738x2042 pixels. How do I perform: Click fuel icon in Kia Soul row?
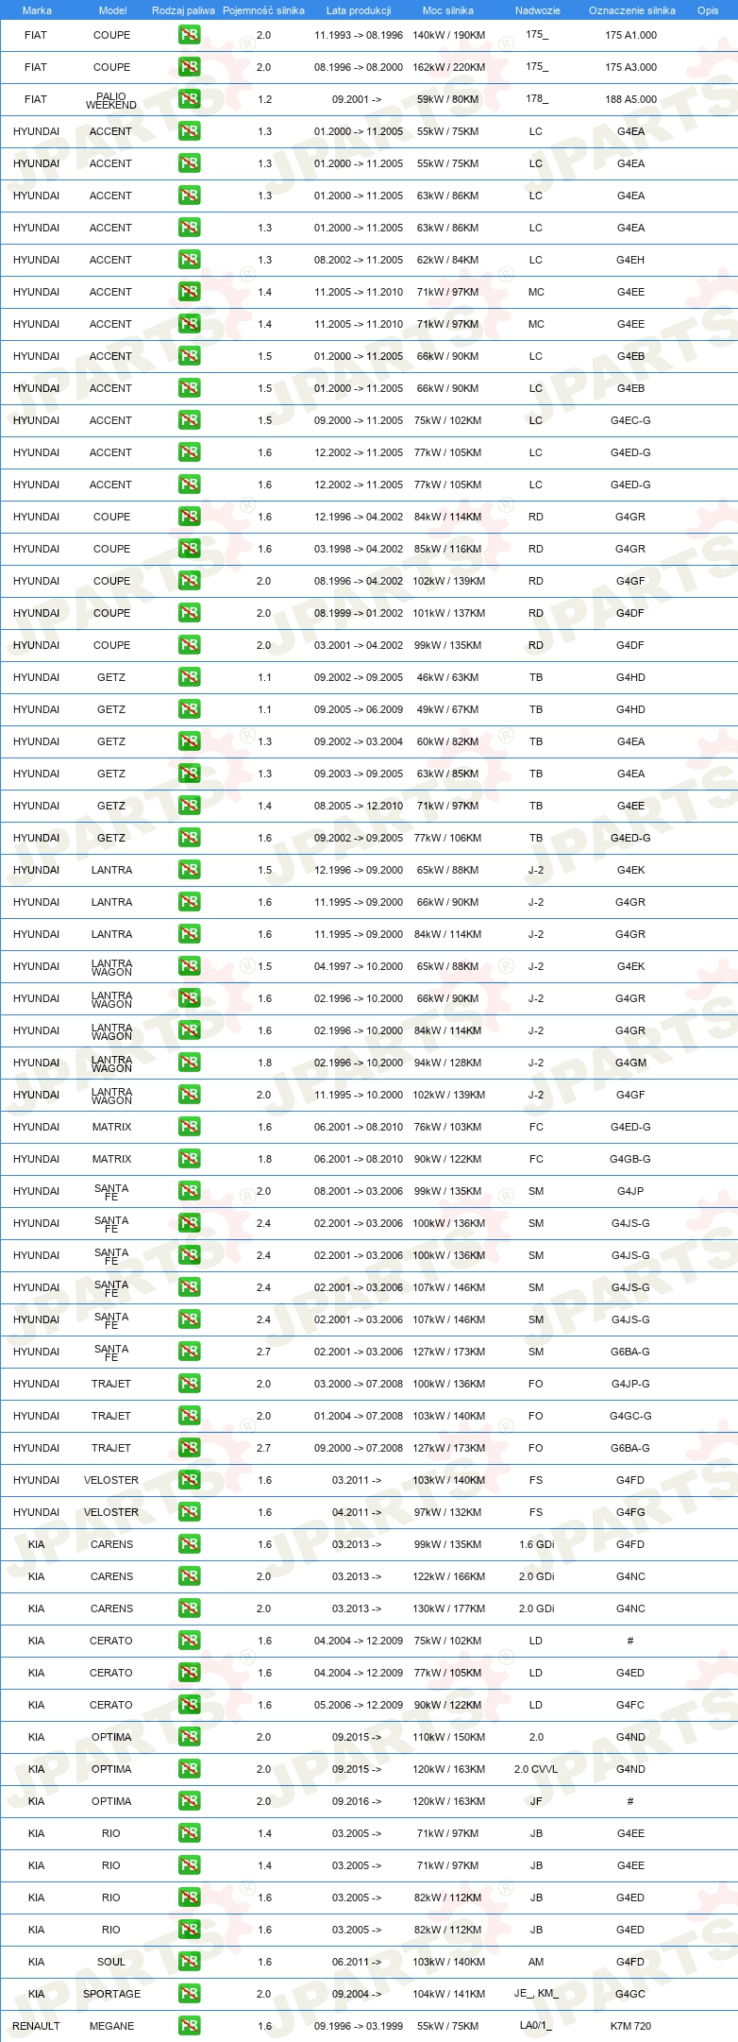click(189, 1962)
